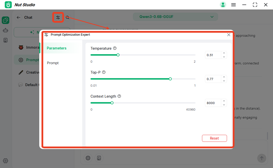Screen dimensions: 273x168
Task: Open the robot agents sidebar icon
Action: (x=5, y=30)
